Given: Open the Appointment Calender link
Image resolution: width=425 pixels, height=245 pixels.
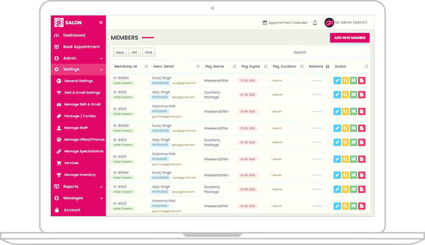Looking at the screenshot, I should (x=285, y=23).
